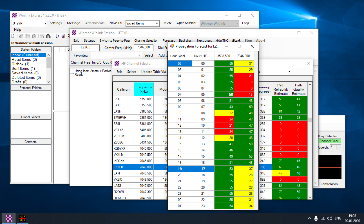Show hidden tray icons chevron
The image size is (364, 224).
pos(309,218)
